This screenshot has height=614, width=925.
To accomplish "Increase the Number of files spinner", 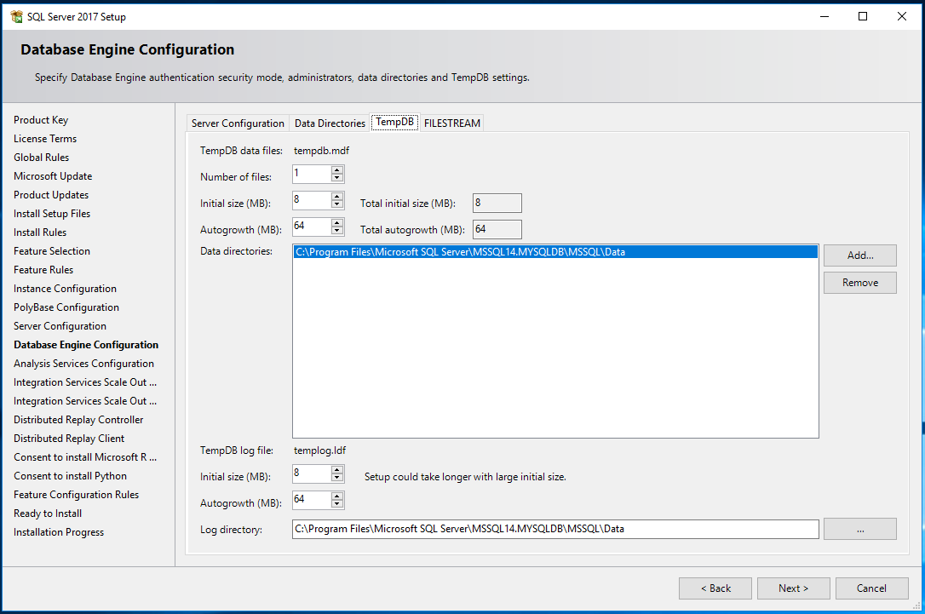I will [x=338, y=169].
